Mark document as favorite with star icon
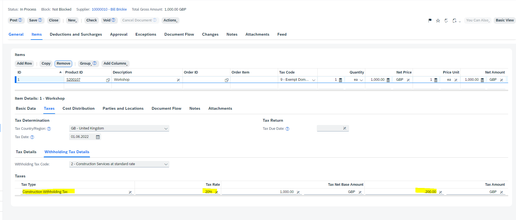Screen dimensions: 516x220 pos(438,20)
